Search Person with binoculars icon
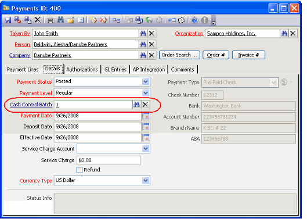Viewport: 307px width, 222px height. [x=143, y=44]
